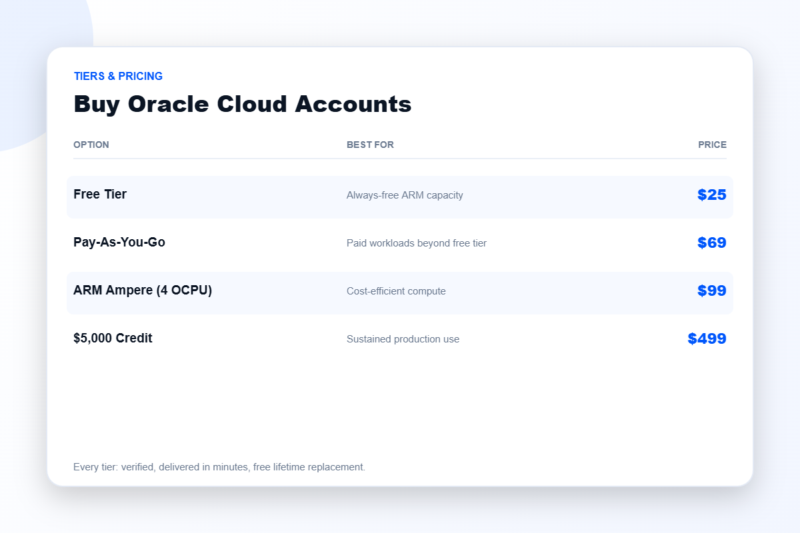Click 'Sustained production use' description

403,339
